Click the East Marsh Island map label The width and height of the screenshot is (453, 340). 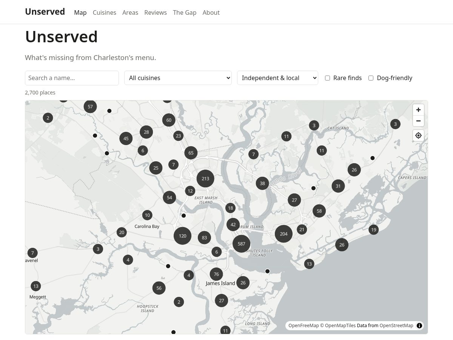pyautogui.click(x=206, y=200)
